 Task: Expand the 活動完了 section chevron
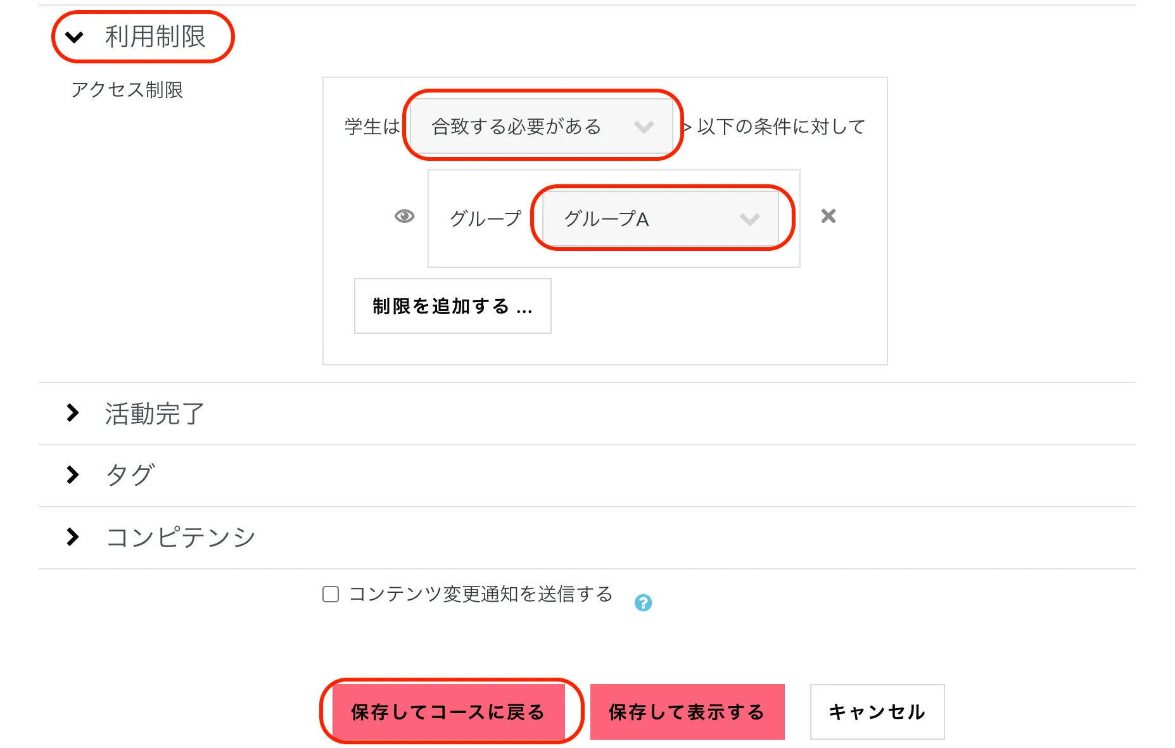pyautogui.click(x=73, y=413)
